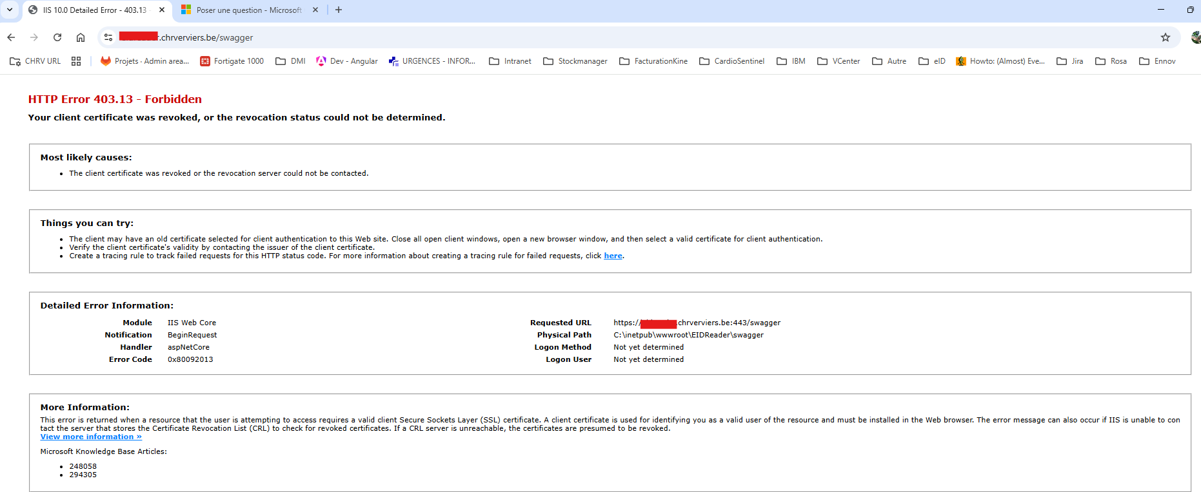Open the tab search dropdown arrow
This screenshot has height=492, width=1201.
pyautogui.click(x=10, y=10)
